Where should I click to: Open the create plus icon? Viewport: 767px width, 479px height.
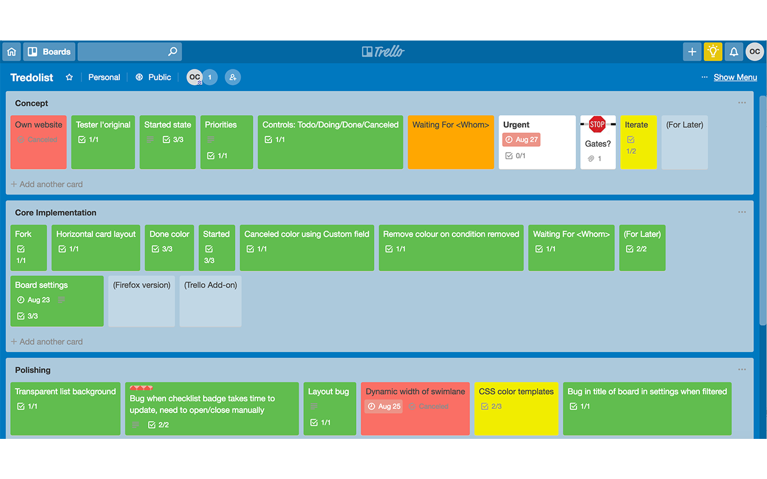692,51
